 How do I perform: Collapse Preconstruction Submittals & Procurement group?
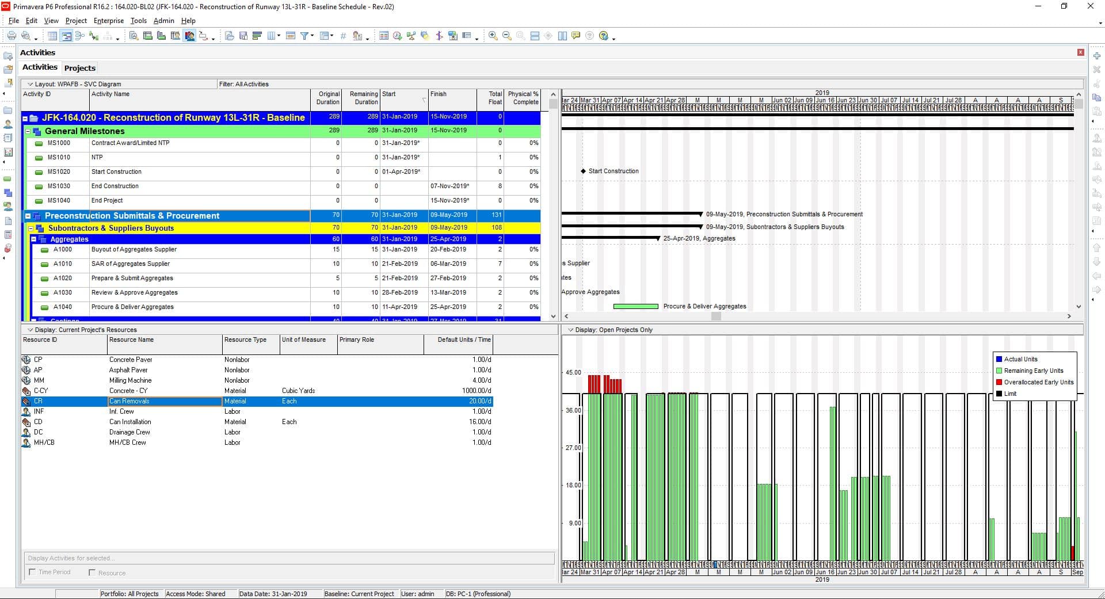28,216
